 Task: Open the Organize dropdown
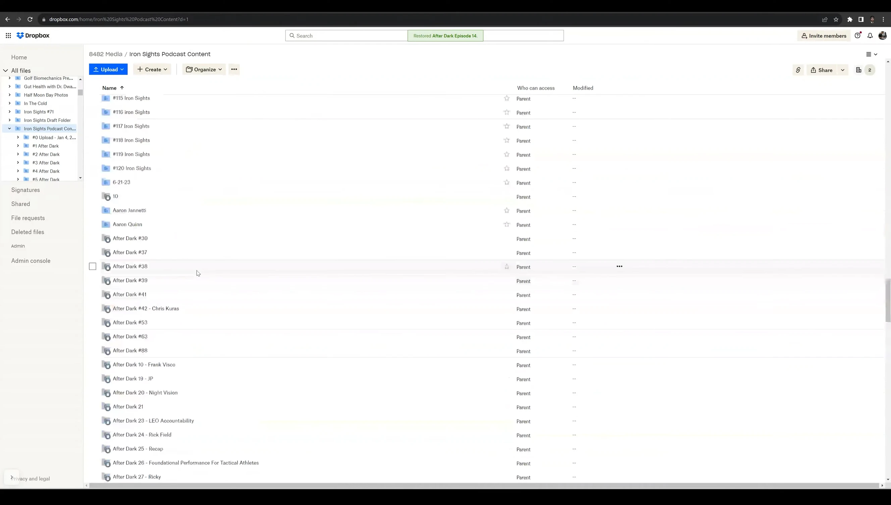204,69
